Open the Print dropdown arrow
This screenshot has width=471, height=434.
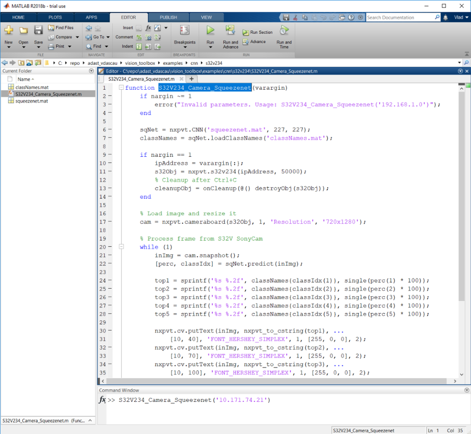coord(70,46)
